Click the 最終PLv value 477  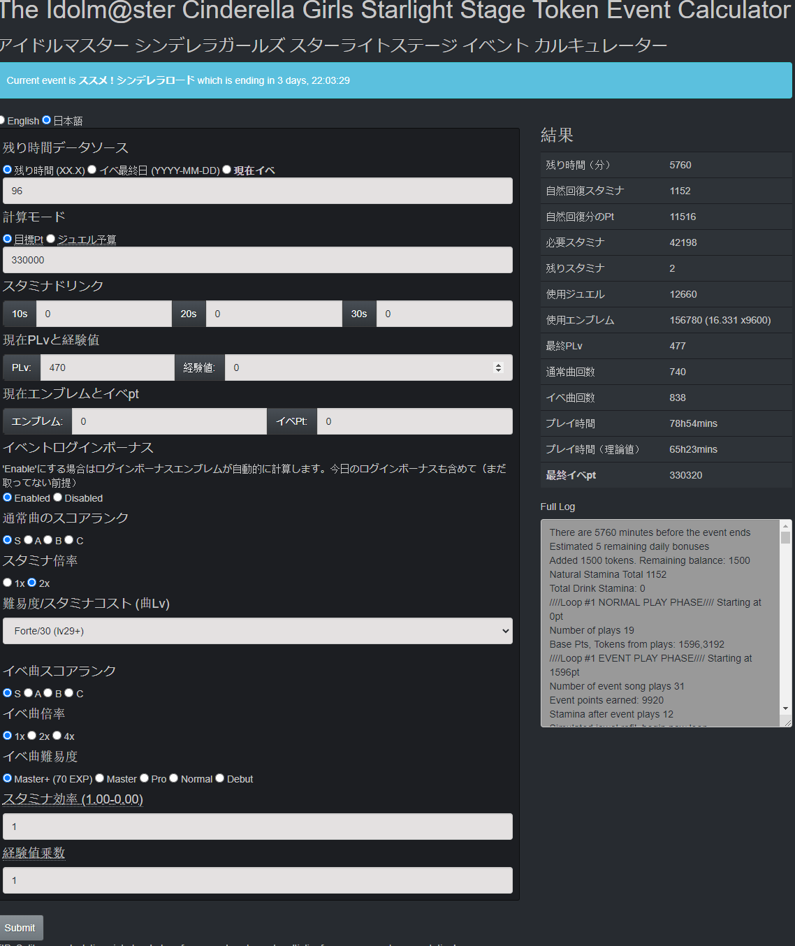coord(678,346)
